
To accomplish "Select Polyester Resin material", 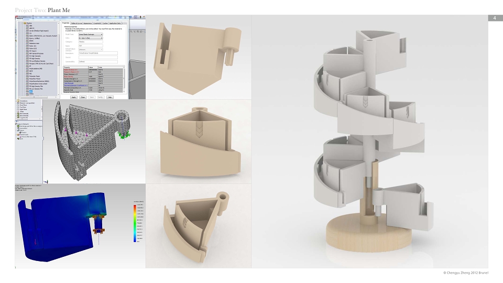I will (x=35, y=76).
